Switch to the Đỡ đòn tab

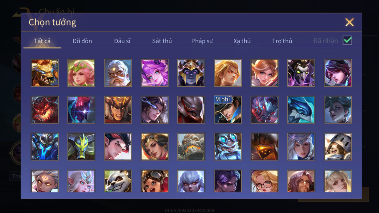(x=82, y=41)
